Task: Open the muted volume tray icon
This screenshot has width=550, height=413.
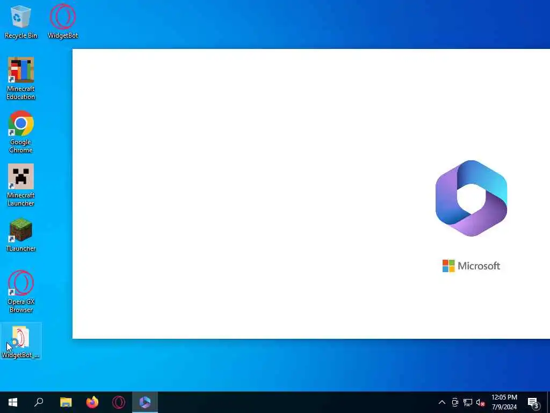Action: click(x=480, y=402)
